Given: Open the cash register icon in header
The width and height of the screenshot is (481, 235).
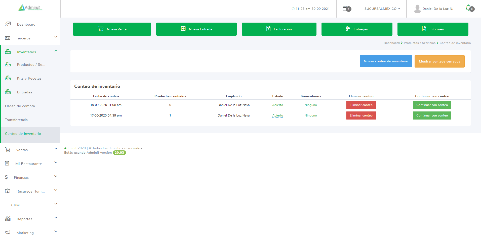Looking at the screenshot, I should tap(345, 9).
